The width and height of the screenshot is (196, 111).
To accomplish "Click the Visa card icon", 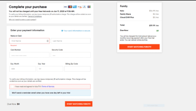I will [65, 7].
